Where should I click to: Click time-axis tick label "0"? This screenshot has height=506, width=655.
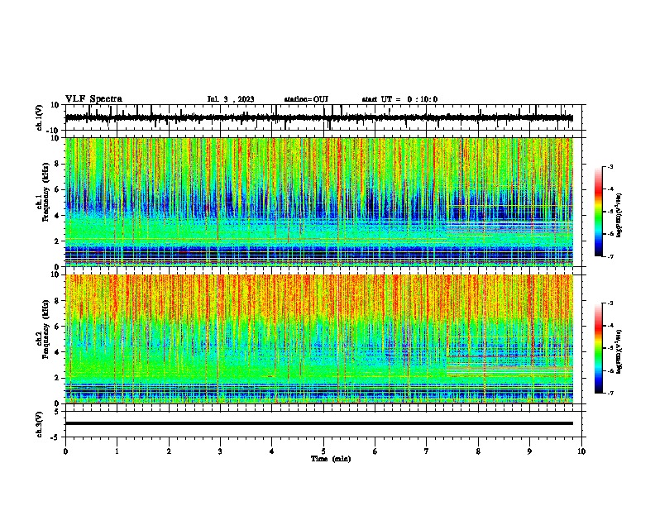pyautogui.click(x=65, y=451)
